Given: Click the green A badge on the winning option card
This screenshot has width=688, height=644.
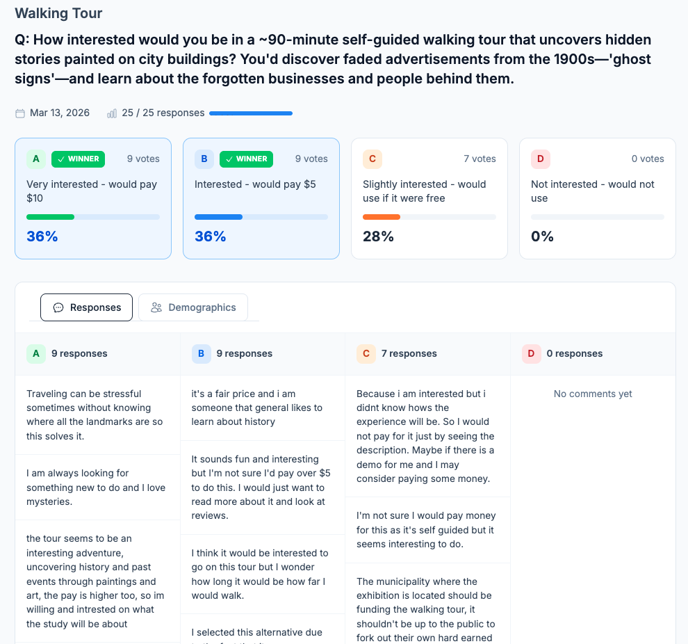Looking at the screenshot, I should click(35, 159).
